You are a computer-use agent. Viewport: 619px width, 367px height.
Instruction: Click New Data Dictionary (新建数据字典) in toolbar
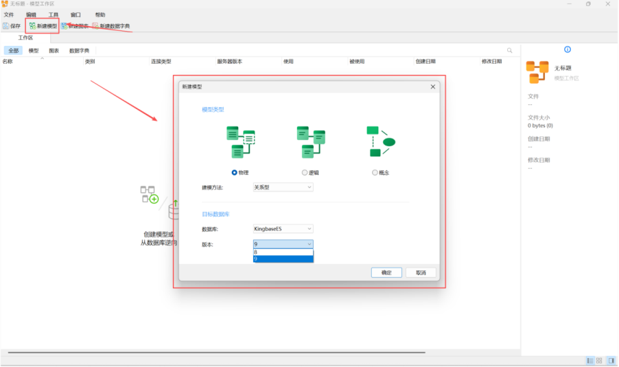click(110, 26)
